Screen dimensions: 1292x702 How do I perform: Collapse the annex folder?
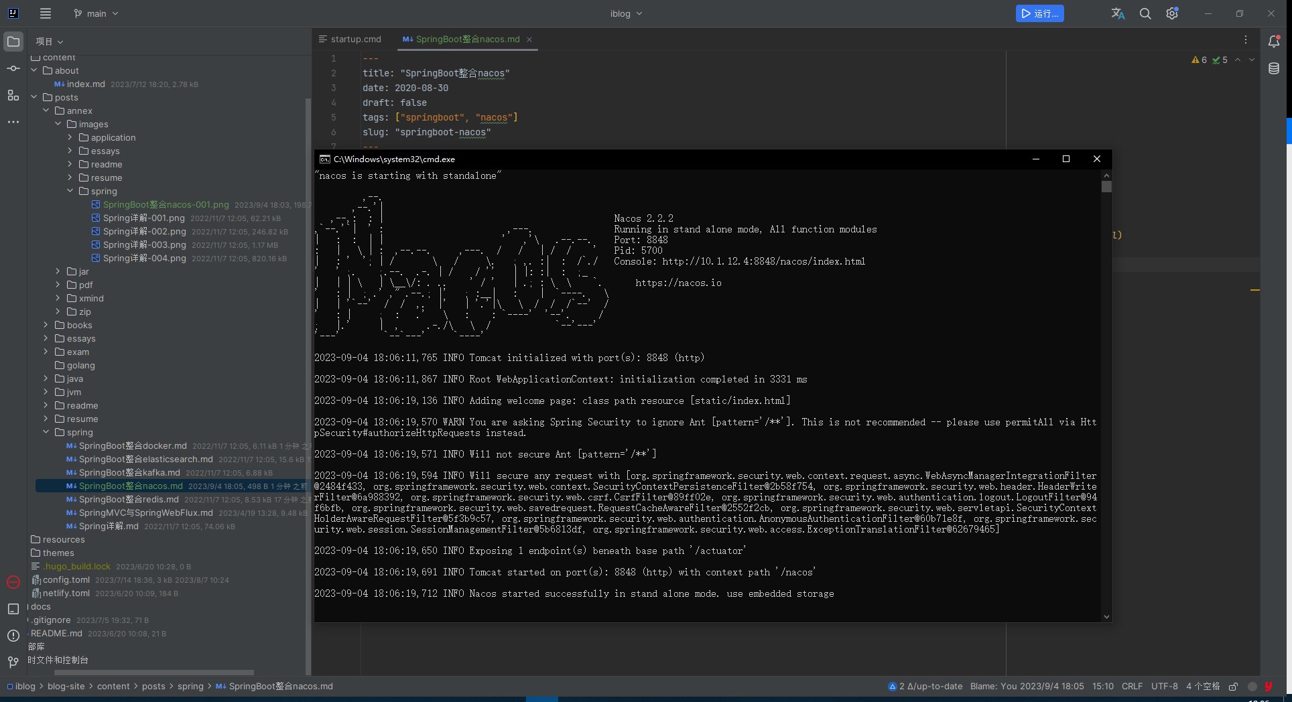point(46,111)
